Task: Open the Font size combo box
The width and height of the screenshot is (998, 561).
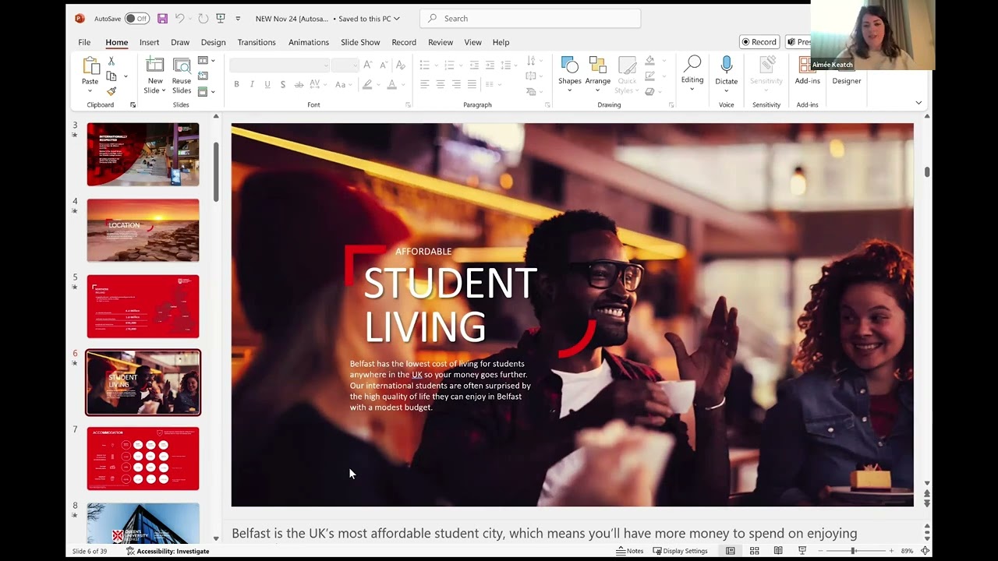Action: tap(345, 65)
